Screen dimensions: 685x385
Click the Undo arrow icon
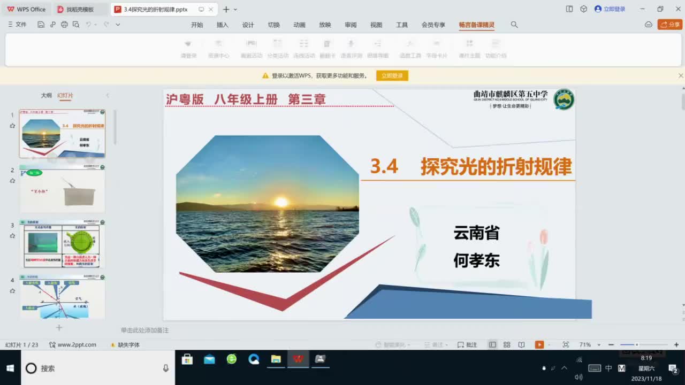88,25
